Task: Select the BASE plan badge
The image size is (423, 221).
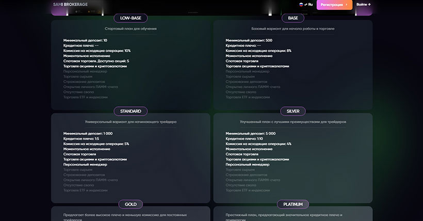Action: click(x=293, y=18)
